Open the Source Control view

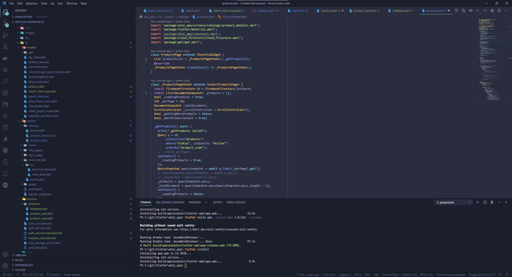(x=6, y=24)
